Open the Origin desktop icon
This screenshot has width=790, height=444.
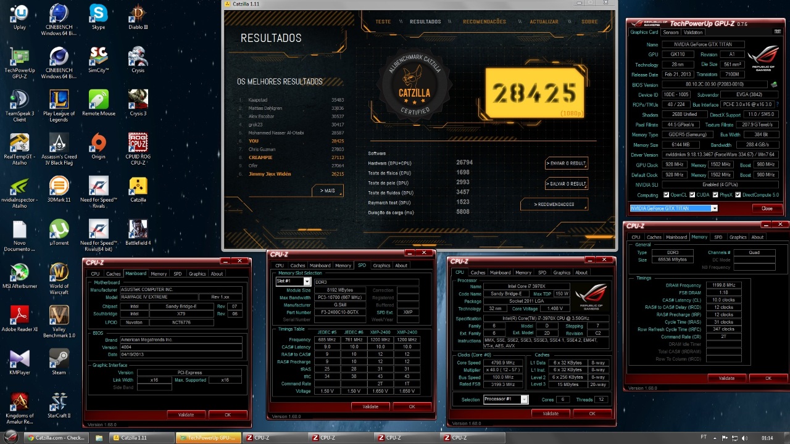pyautogui.click(x=98, y=147)
